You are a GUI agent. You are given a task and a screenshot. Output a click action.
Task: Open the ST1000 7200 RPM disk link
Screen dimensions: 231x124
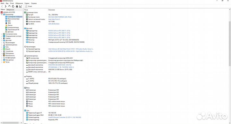tap(61, 67)
